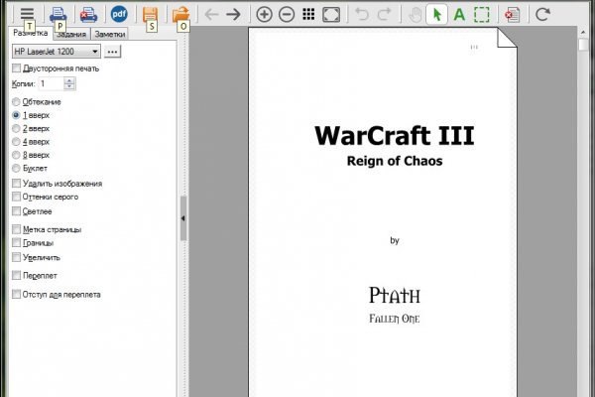595x397 pixels.
Task: Click the blue Print icon
Action: (x=59, y=15)
